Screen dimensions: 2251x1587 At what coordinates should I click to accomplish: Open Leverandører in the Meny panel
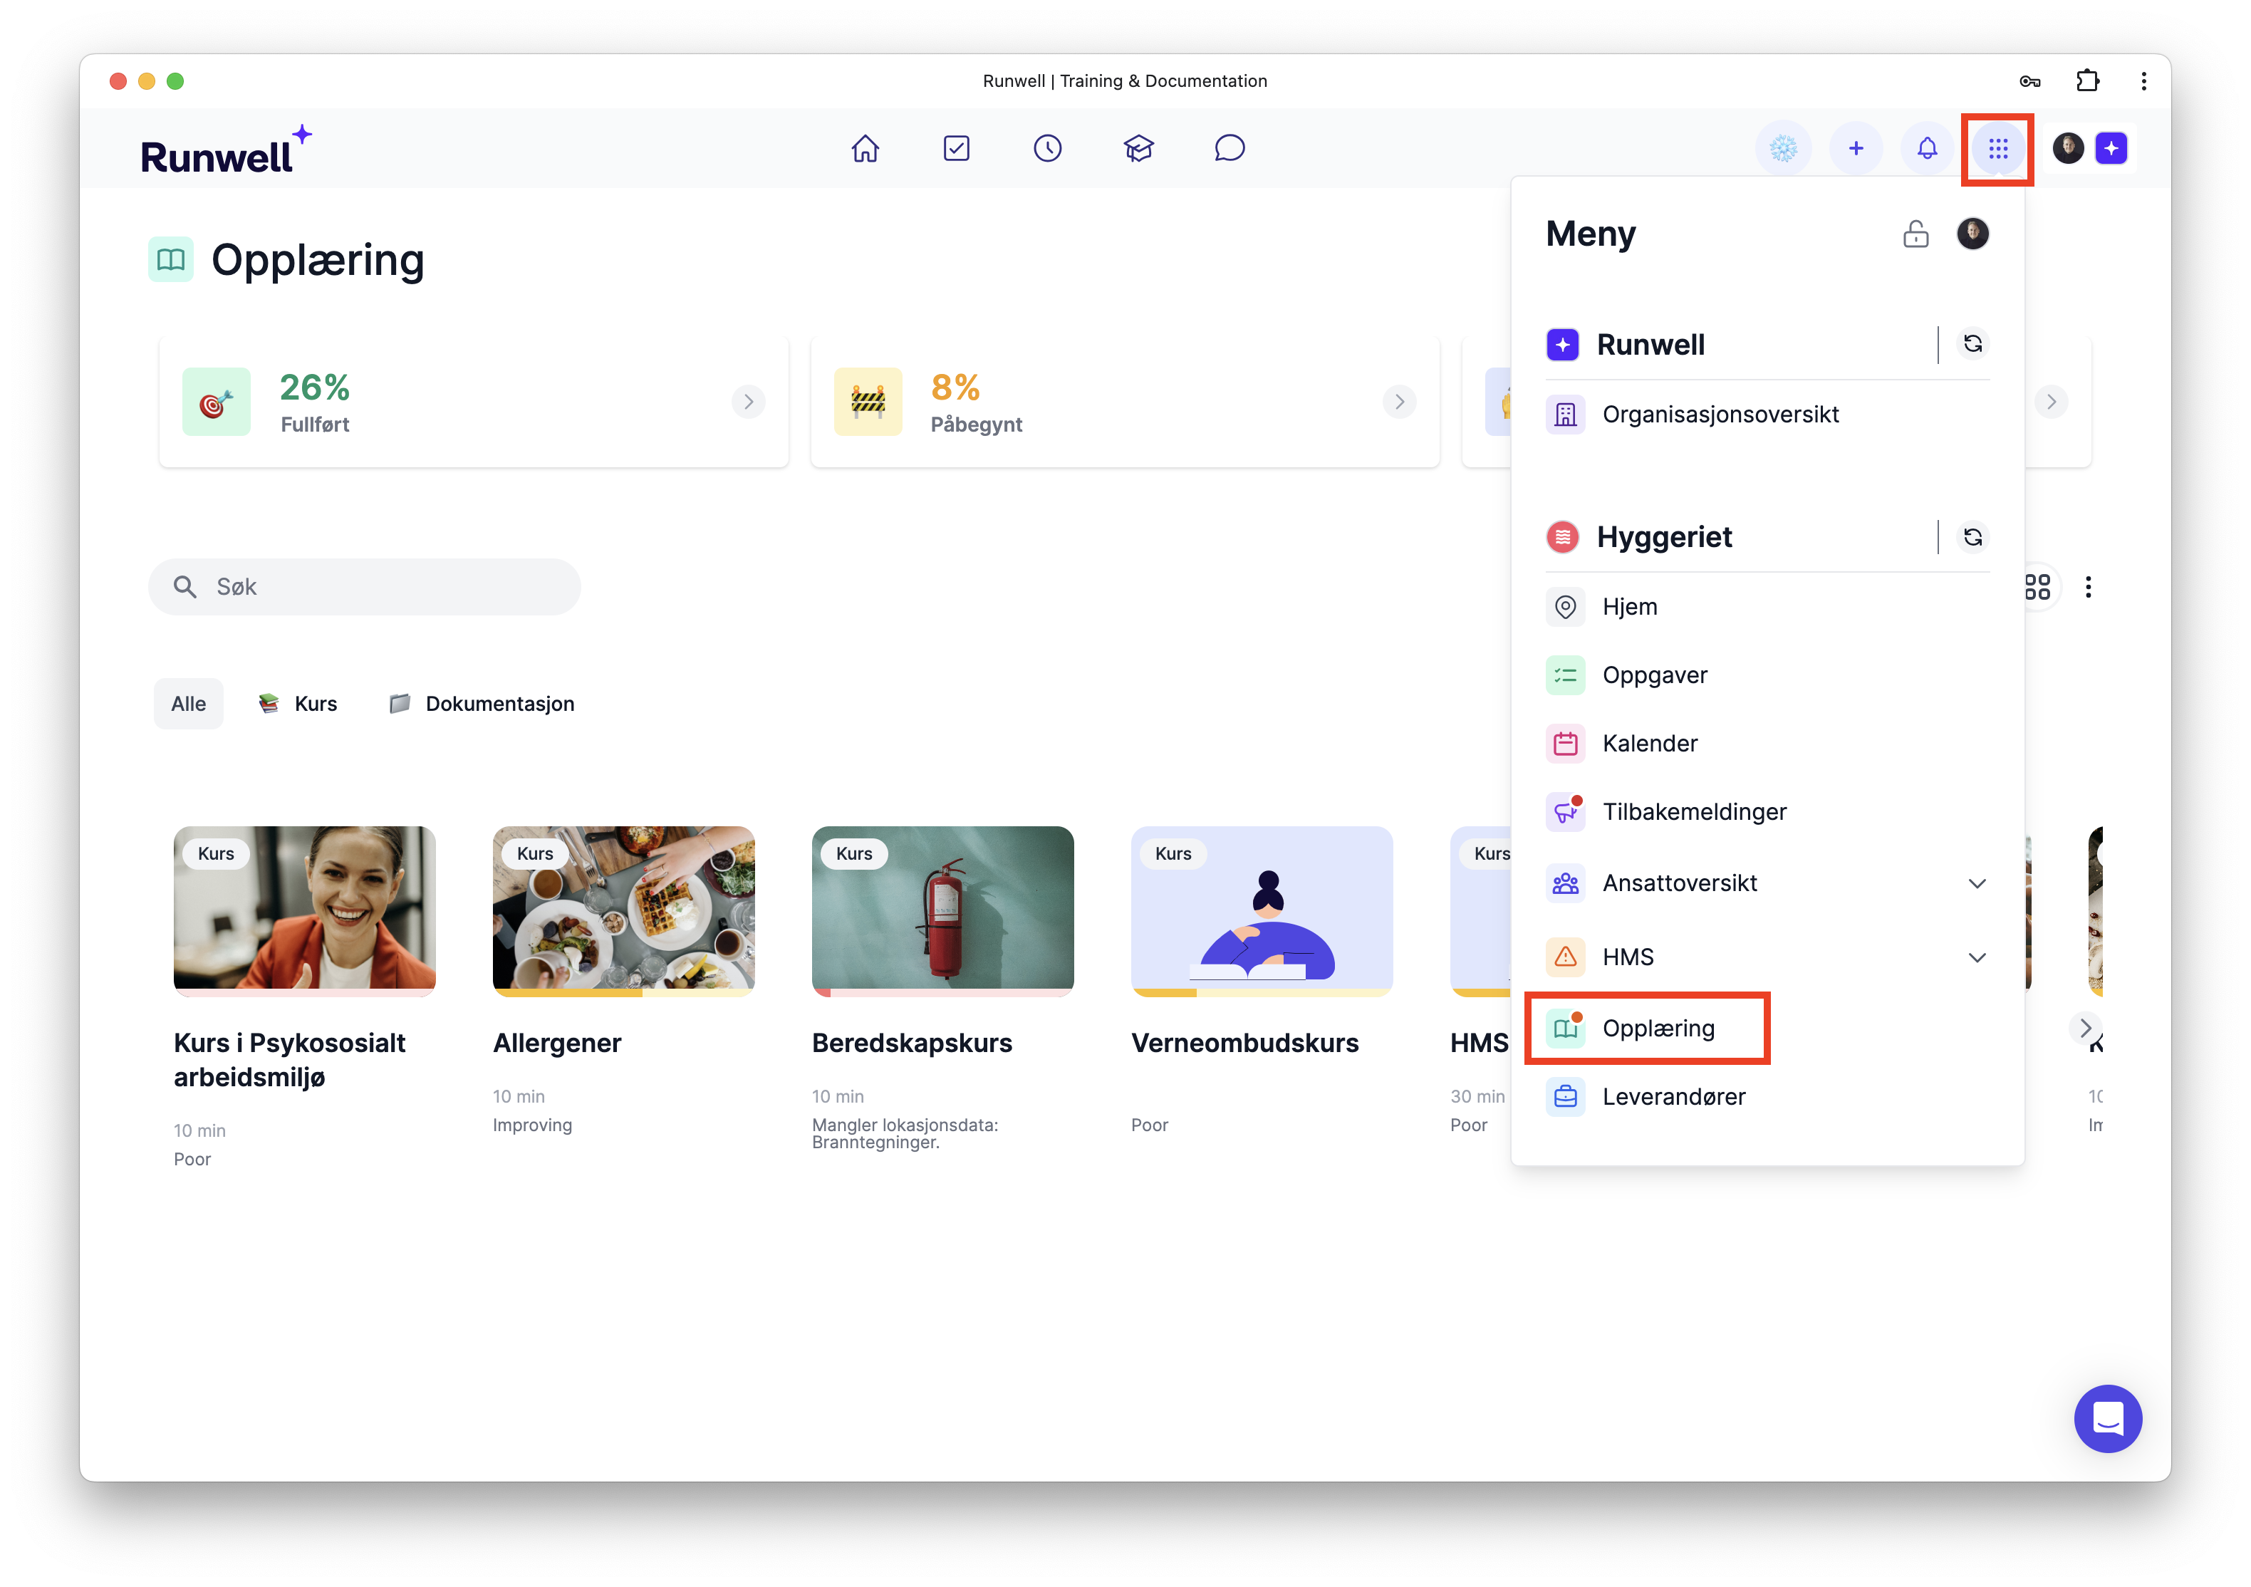point(1767,1097)
